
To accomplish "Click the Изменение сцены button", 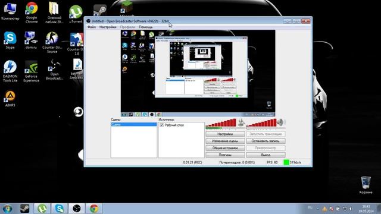I will (225, 141).
